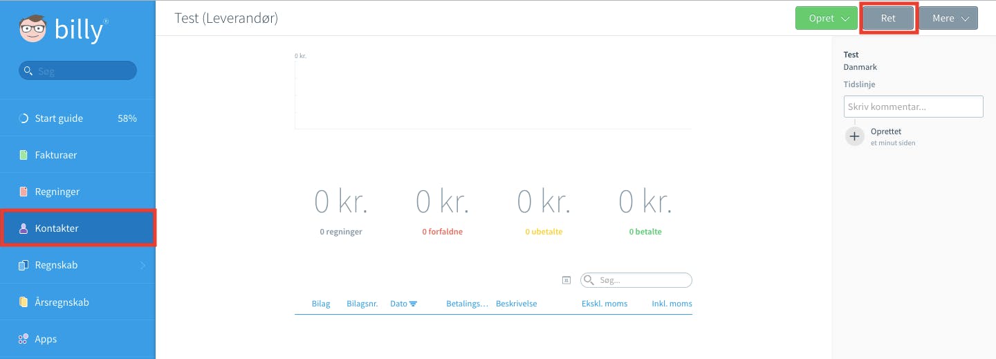The height and width of the screenshot is (359, 996).
Task: Click the red 0 forfaldne label
Action: pos(442,232)
